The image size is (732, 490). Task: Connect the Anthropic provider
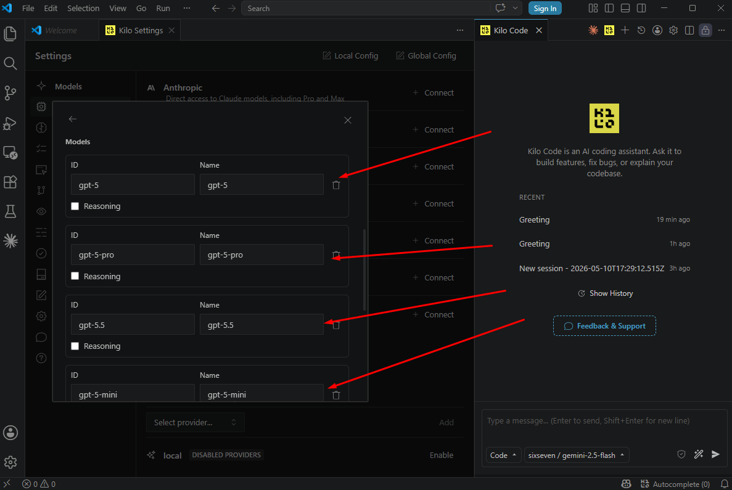click(x=434, y=93)
